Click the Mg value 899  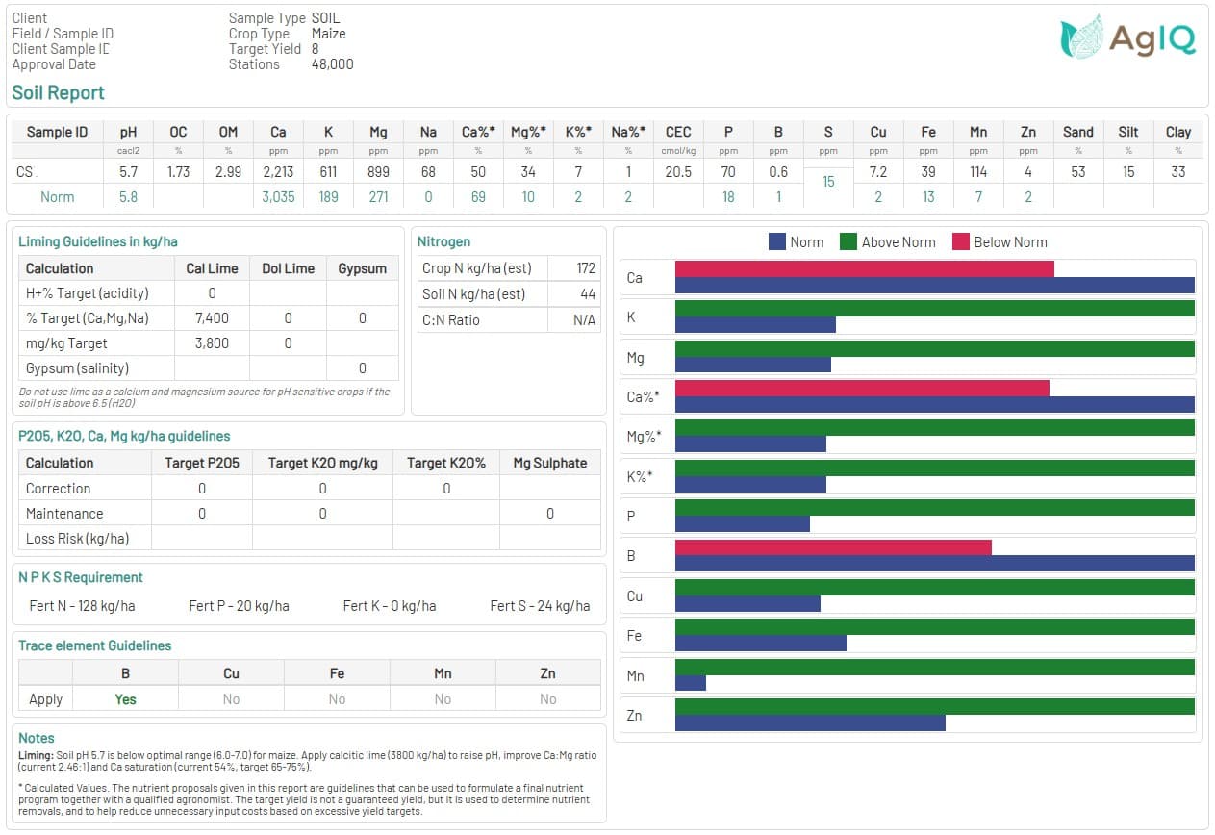(x=378, y=171)
